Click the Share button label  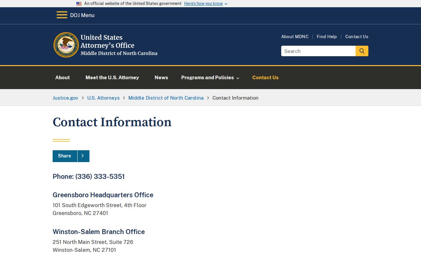click(x=64, y=156)
